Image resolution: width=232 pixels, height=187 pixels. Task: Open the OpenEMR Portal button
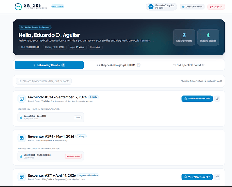coord(192,7)
